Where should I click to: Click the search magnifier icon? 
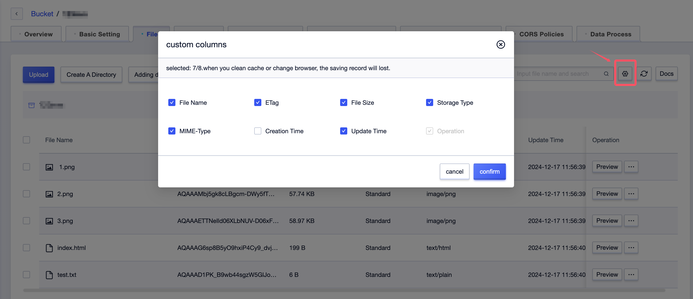[x=606, y=74]
